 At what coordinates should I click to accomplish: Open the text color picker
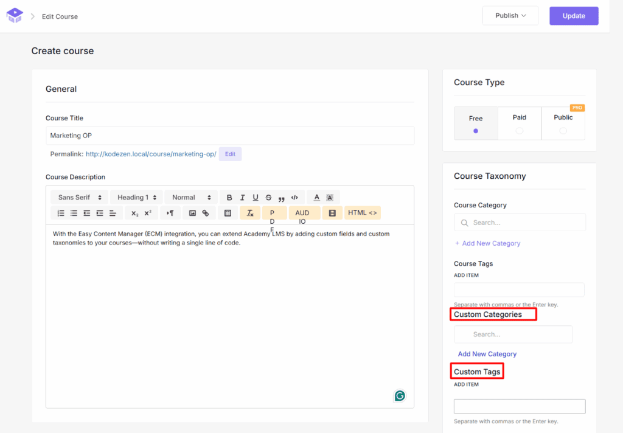318,197
